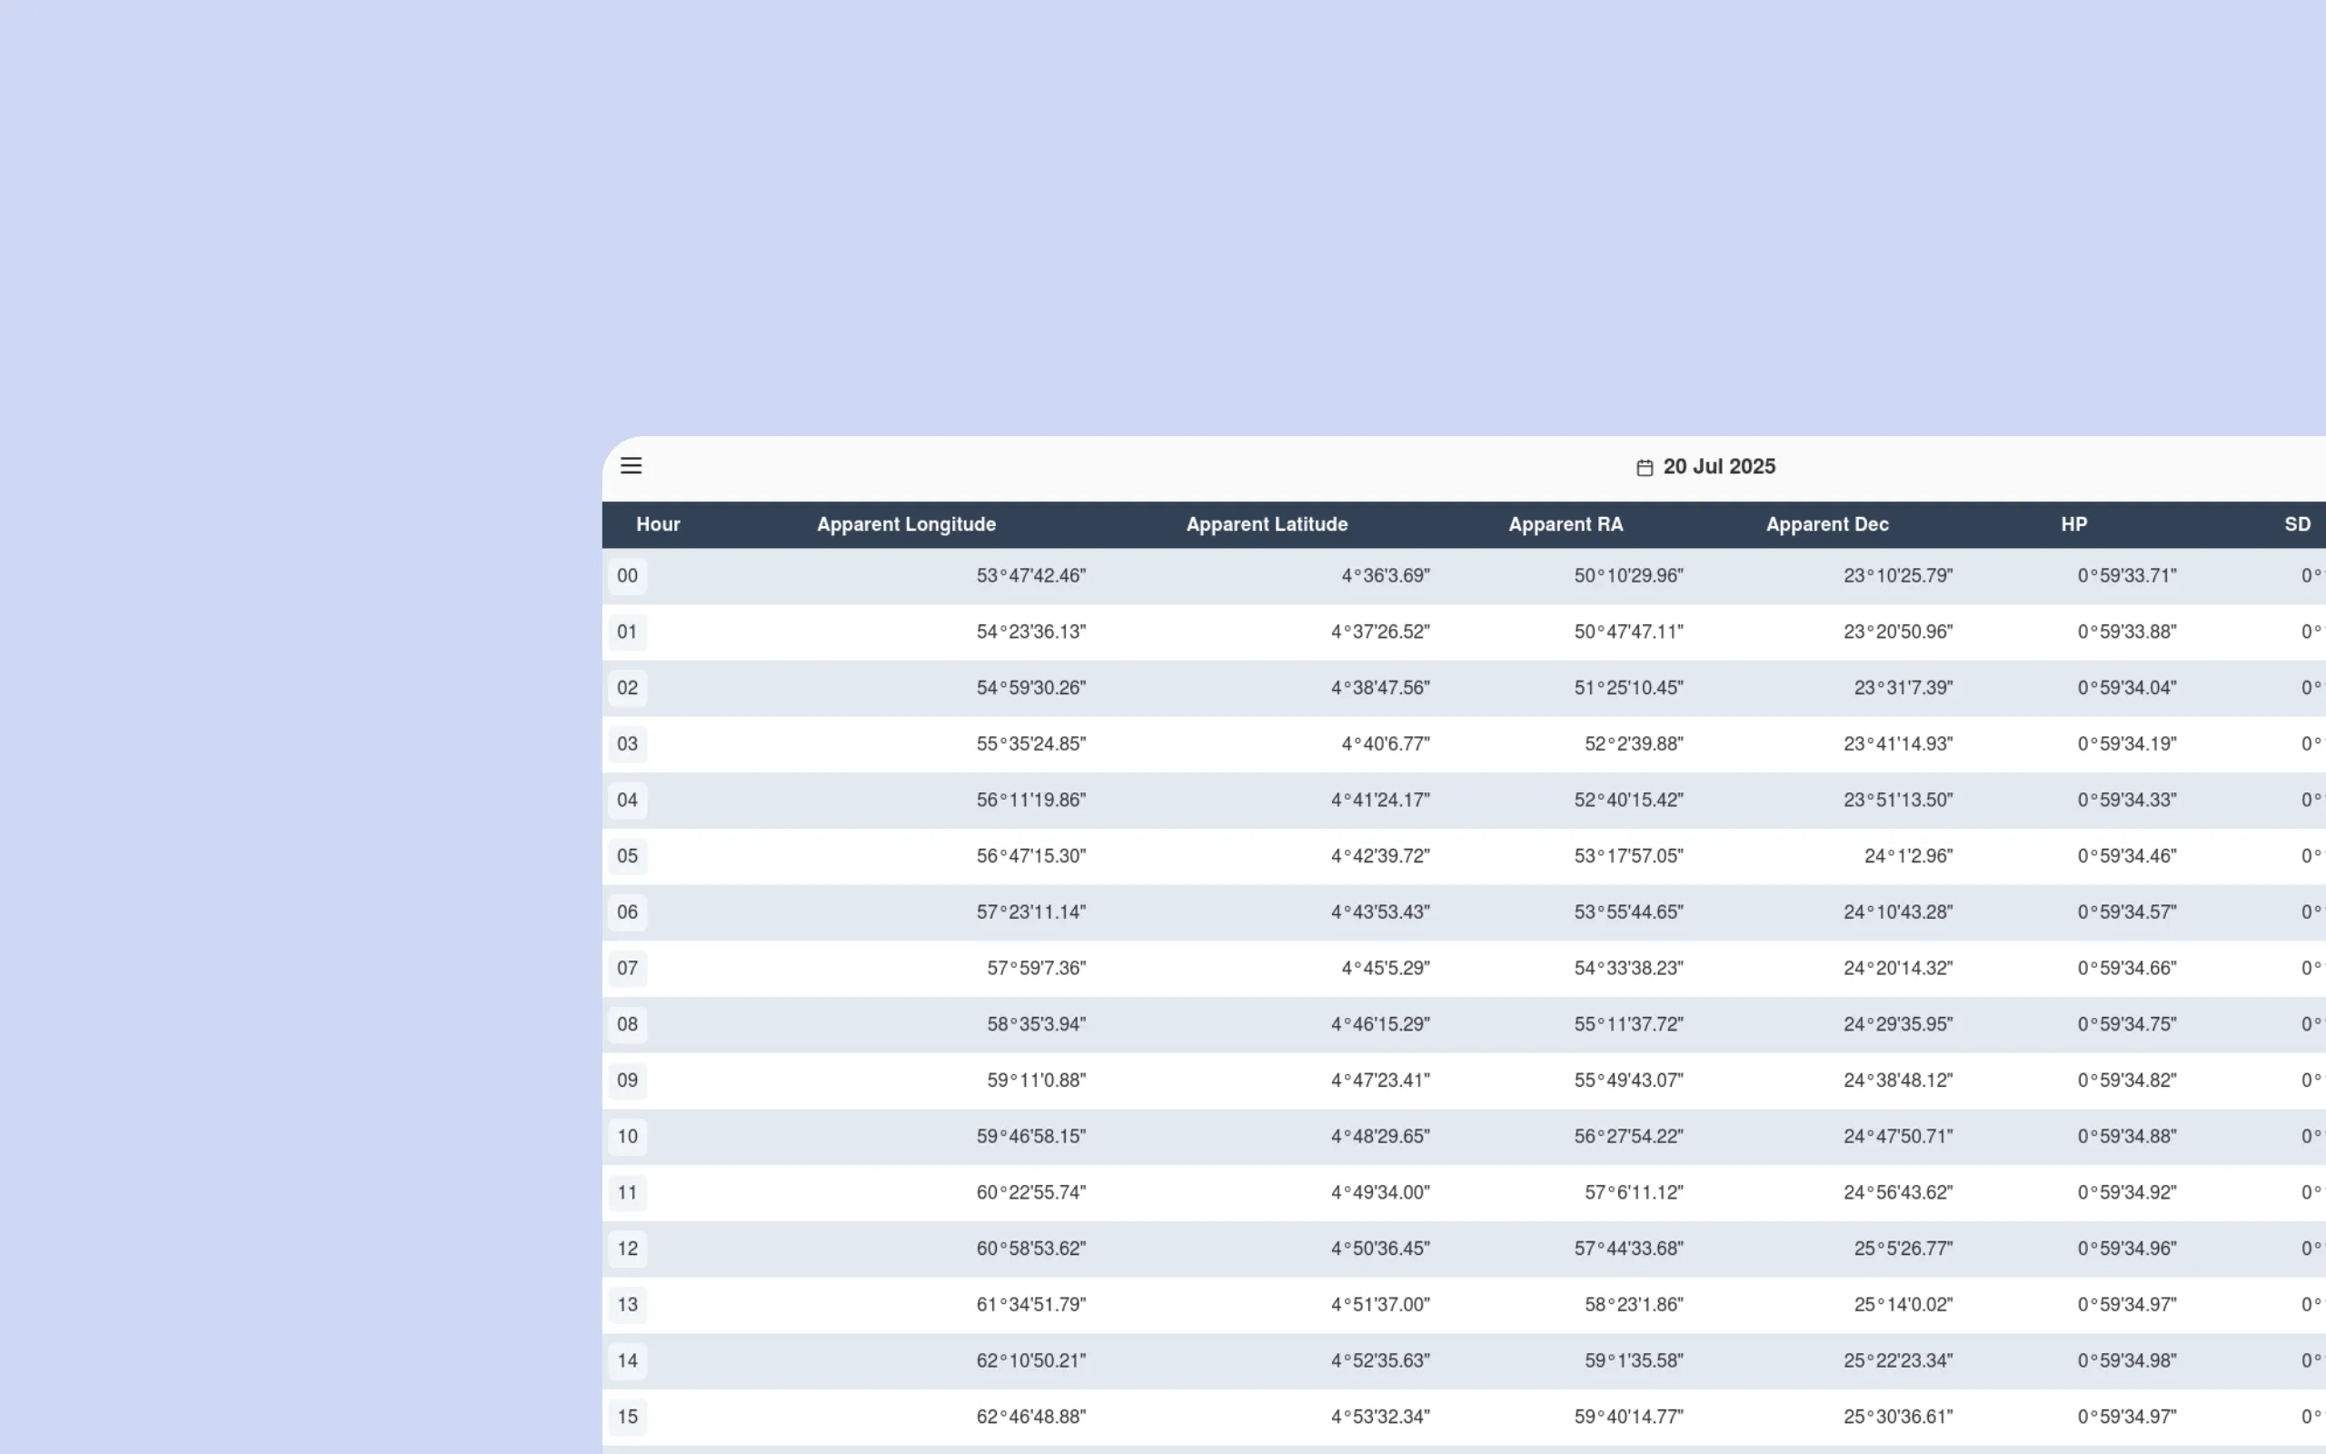Open the 20 Jul 2025 date picker

(x=1718, y=466)
